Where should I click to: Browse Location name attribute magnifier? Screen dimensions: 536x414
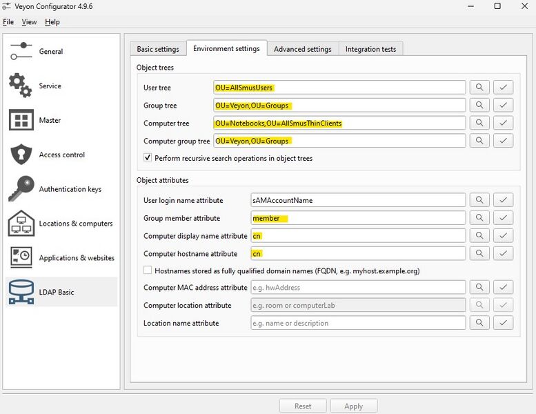pyautogui.click(x=479, y=323)
